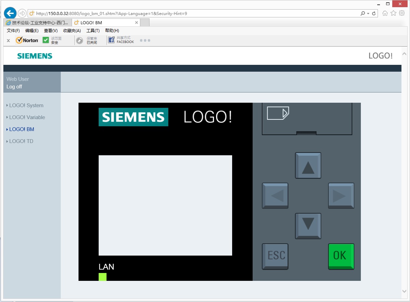Click the page refresh icon
The width and height of the screenshot is (410, 302).
tap(374, 14)
